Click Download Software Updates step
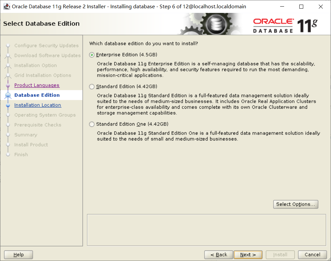 (48, 56)
